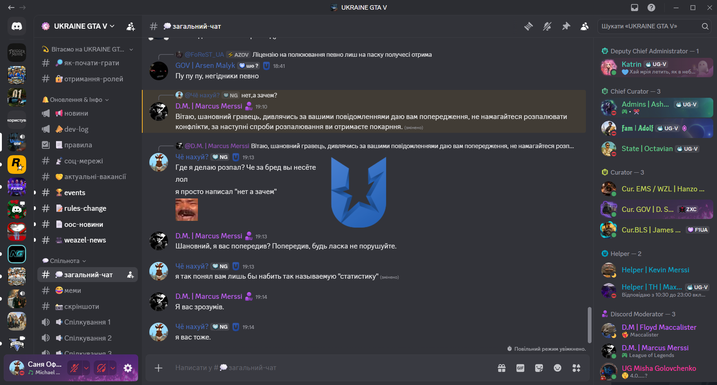Open audio output options dropdown
The image size is (717, 385).
pyautogui.click(x=113, y=368)
